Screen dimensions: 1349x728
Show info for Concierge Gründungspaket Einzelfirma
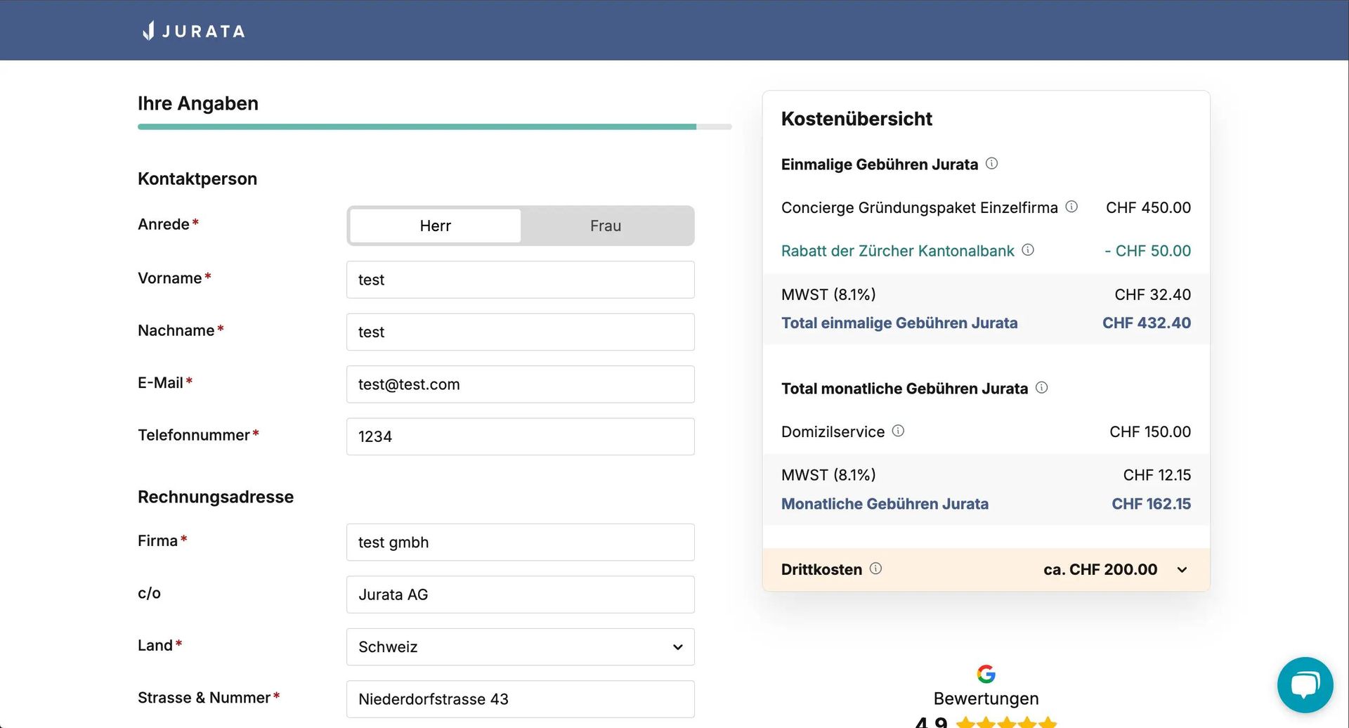pos(1071,207)
